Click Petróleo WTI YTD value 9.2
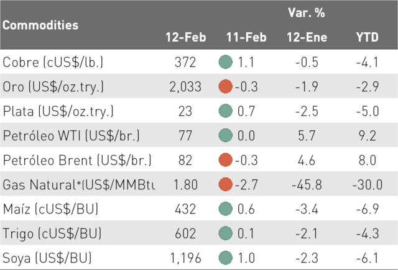Image resolution: width=398 pixels, height=270 pixels. tap(368, 135)
